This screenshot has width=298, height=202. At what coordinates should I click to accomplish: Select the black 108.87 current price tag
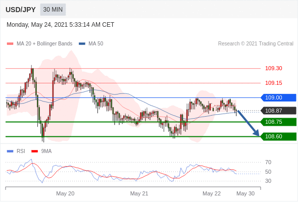coord(278,111)
